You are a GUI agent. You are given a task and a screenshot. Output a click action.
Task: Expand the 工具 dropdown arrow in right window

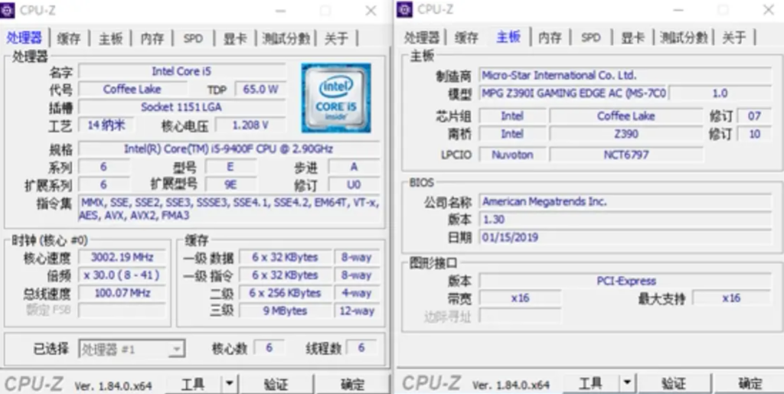pyautogui.click(x=626, y=383)
